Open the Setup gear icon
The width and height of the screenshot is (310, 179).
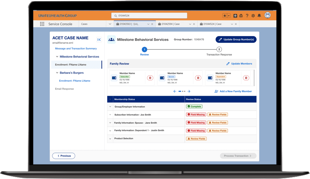[253, 16]
